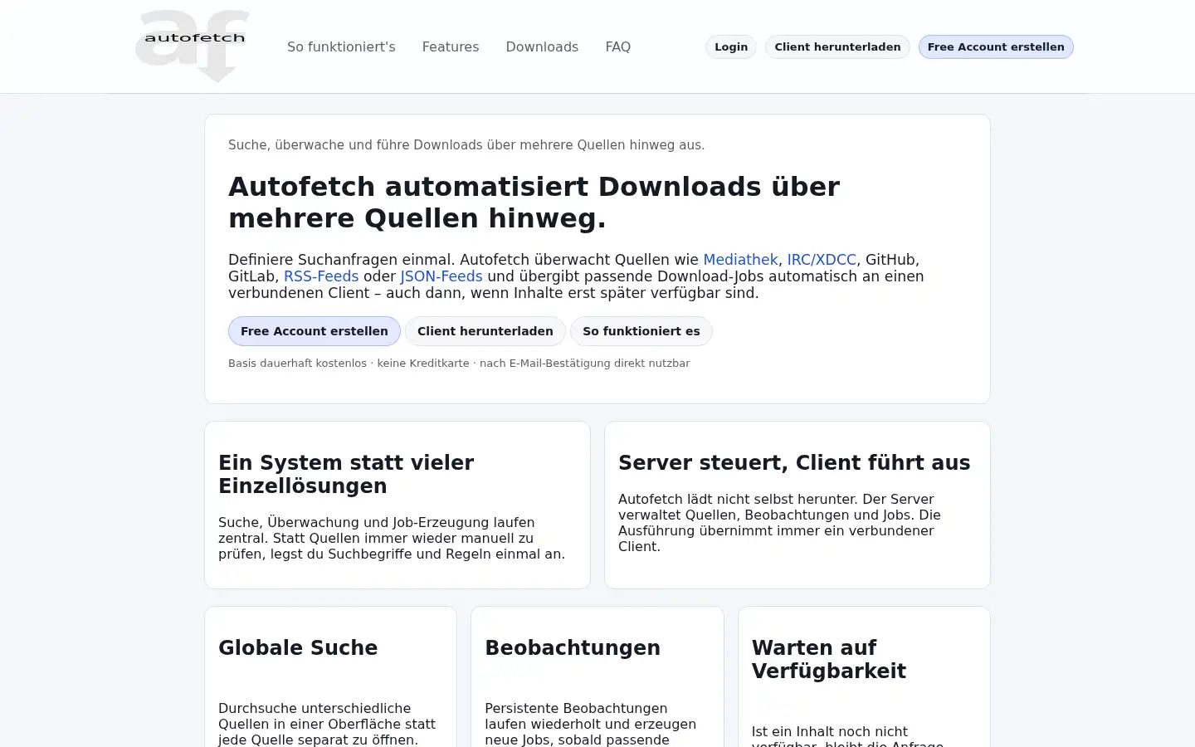Click the Beobachtungen card heading

pyautogui.click(x=573, y=648)
